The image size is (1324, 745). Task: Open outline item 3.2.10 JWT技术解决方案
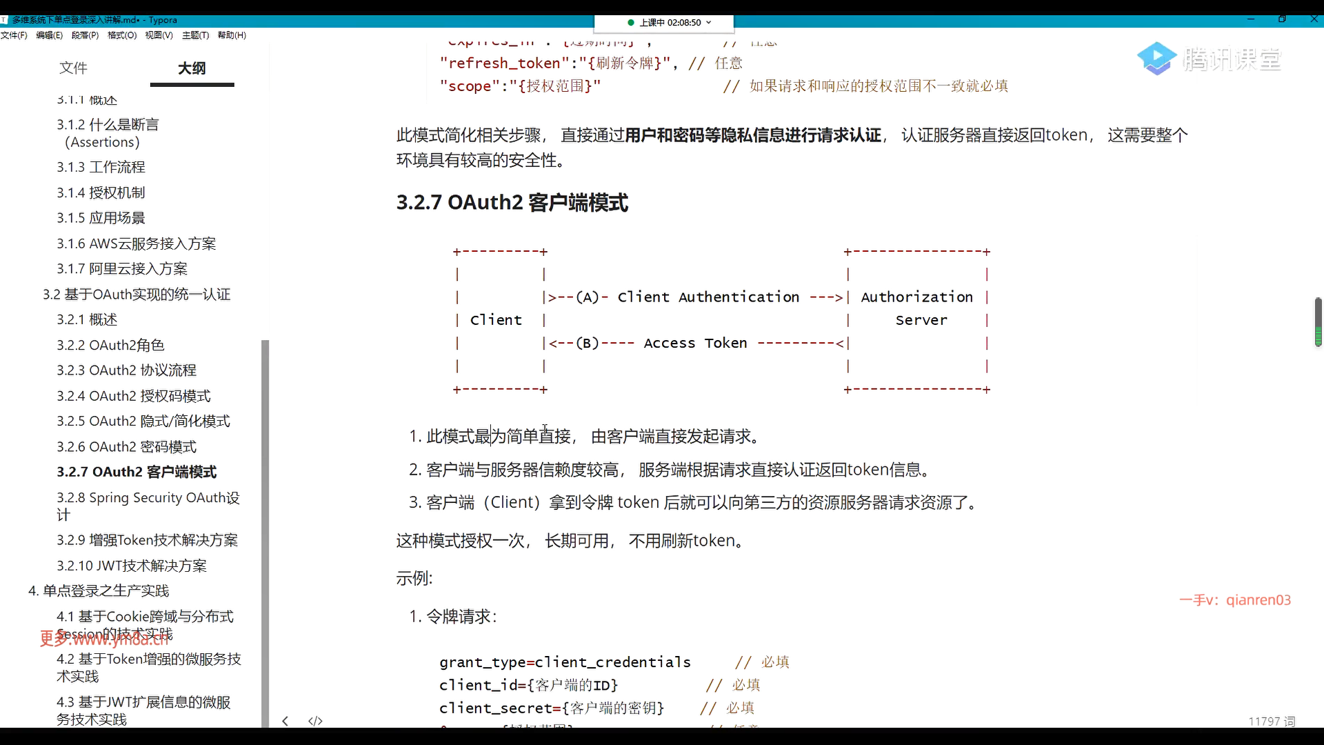131,566
